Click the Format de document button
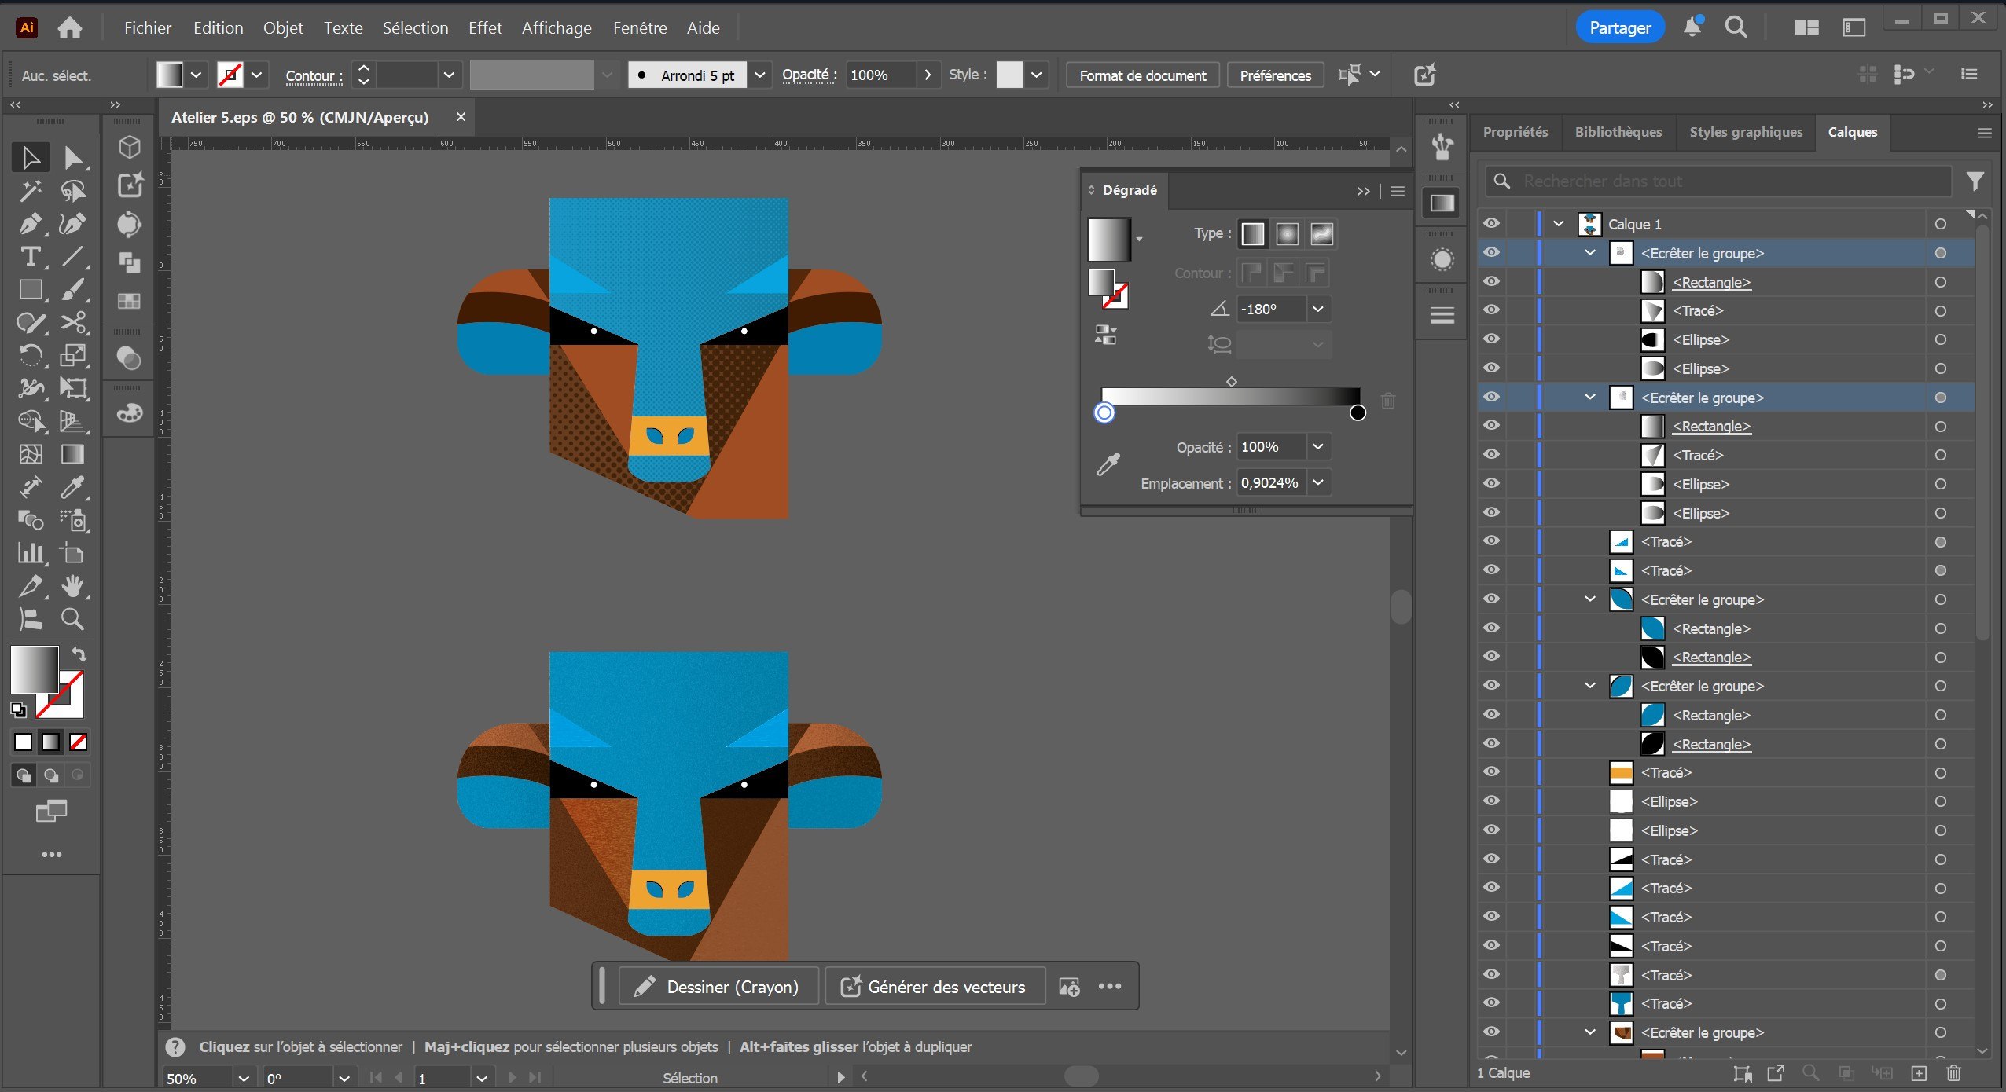 [1142, 75]
